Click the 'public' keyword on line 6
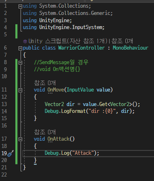This screenshot has width=154, height=181. 31,48
